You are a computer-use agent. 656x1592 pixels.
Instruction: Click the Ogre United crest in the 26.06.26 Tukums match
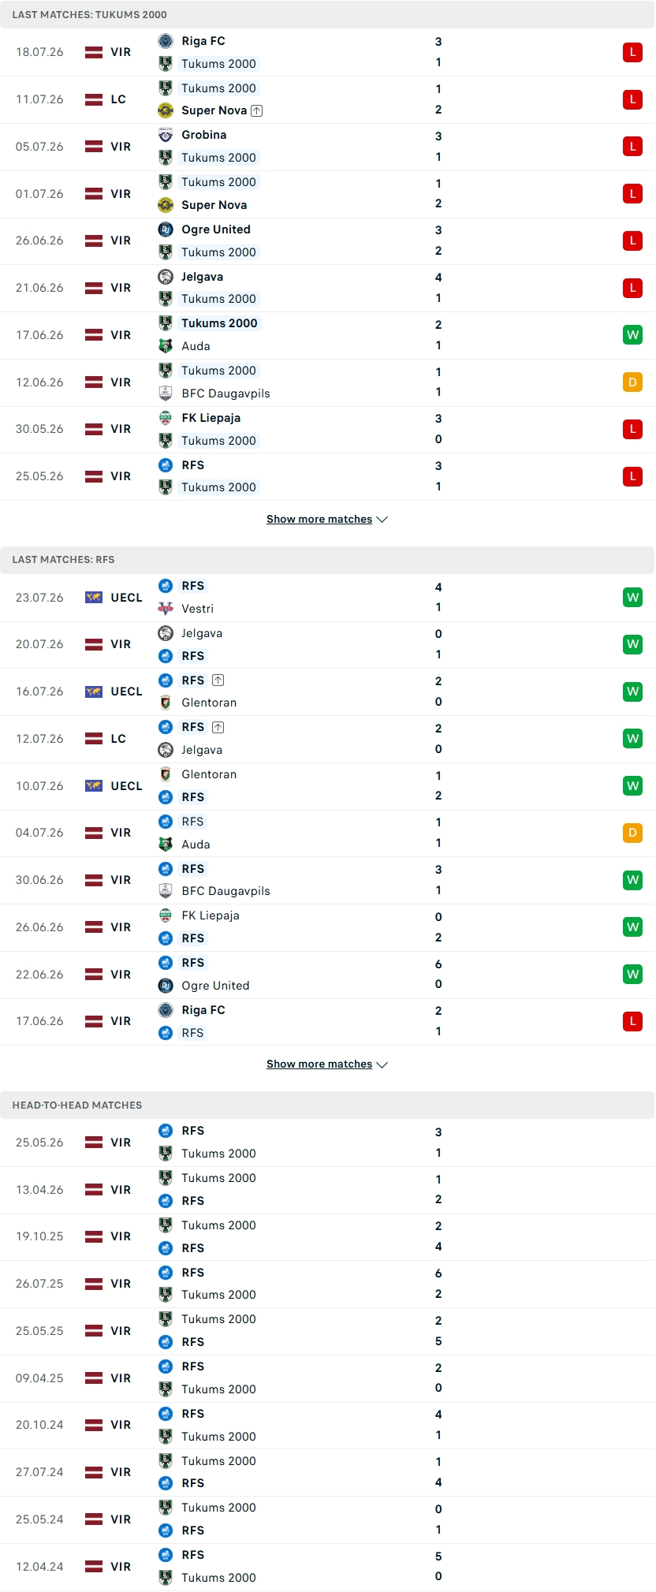point(166,229)
